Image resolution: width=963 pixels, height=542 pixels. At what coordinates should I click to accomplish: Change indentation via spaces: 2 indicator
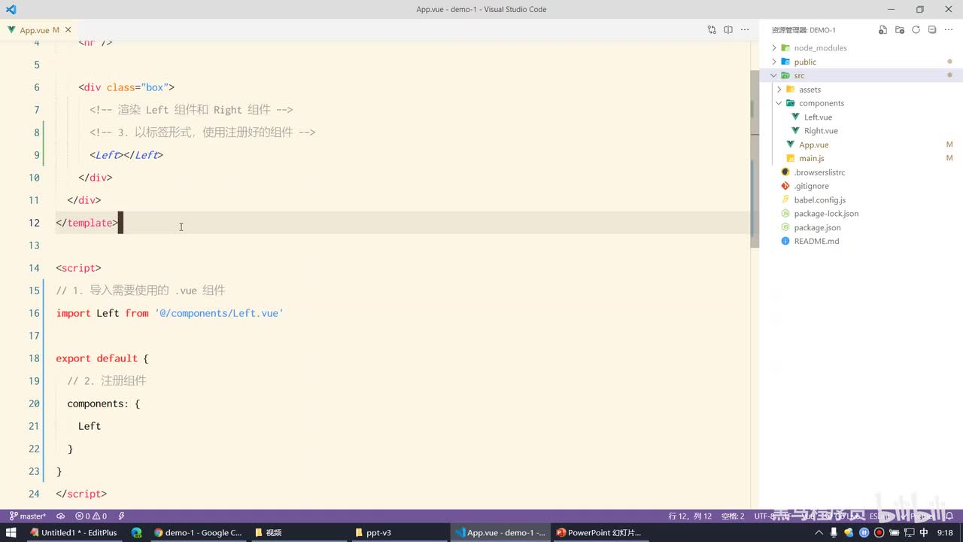[x=733, y=516]
